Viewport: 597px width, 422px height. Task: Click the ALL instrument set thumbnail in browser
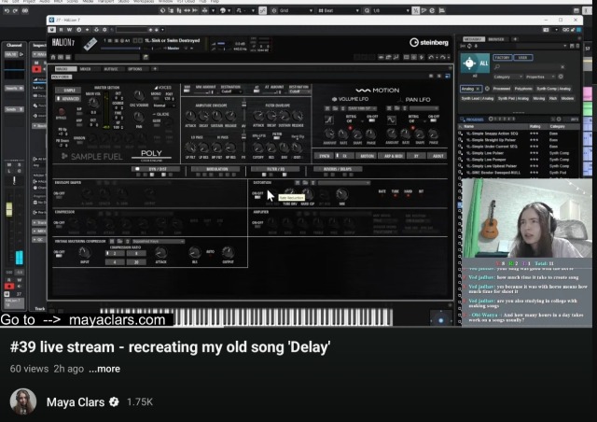[x=475, y=63]
